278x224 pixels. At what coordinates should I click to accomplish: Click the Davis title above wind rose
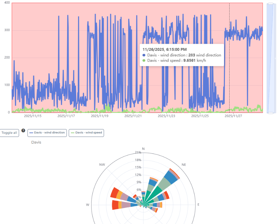[36, 142]
